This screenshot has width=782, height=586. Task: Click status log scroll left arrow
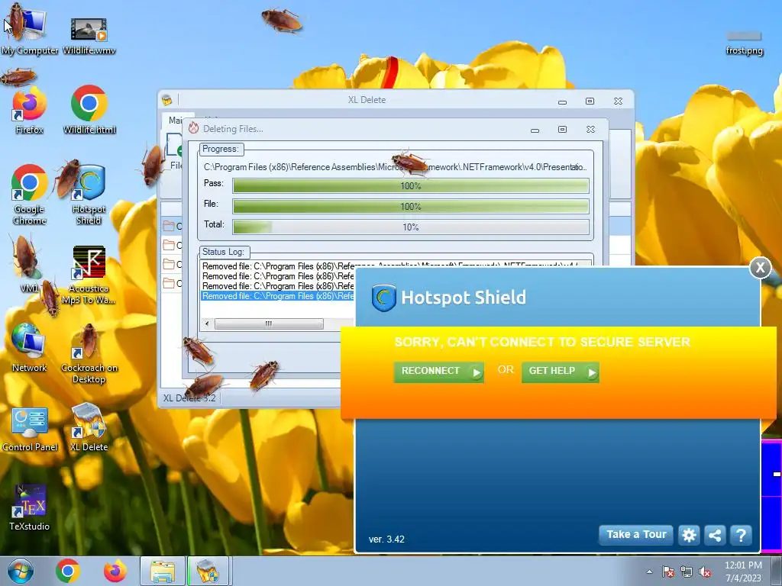(207, 324)
